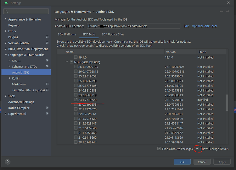The height and width of the screenshot is (170, 236).
Task: Click the project-level icon beside Schemas and DTDs
Action: (47, 66)
